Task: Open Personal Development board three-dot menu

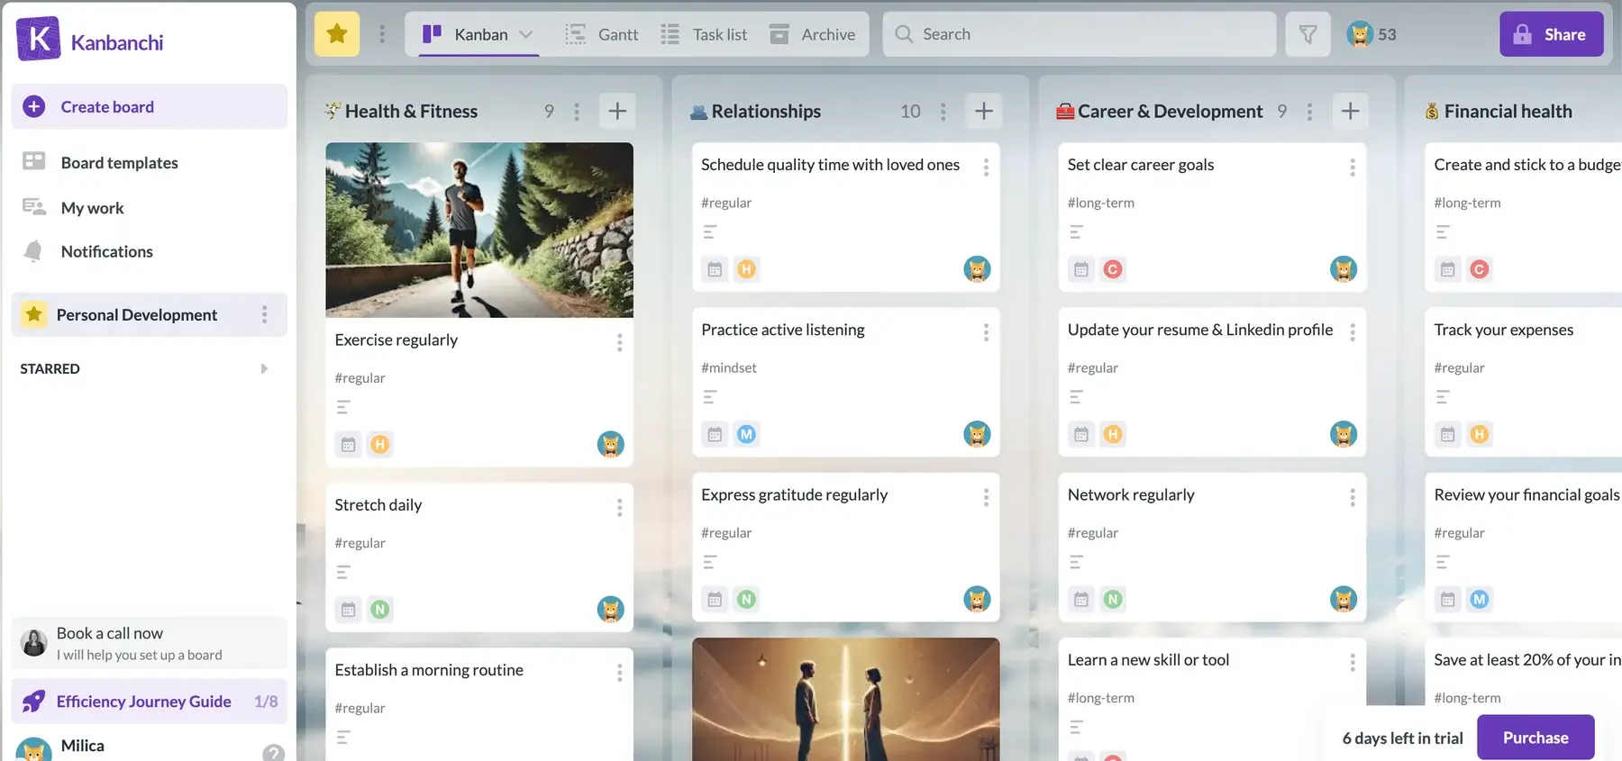Action: coord(264,314)
